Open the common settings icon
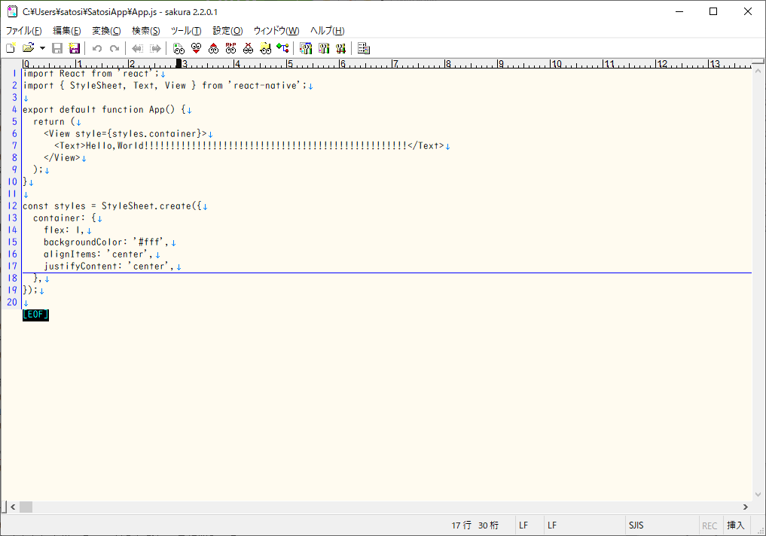This screenshot has height=536, width=766. pos(340,48)
